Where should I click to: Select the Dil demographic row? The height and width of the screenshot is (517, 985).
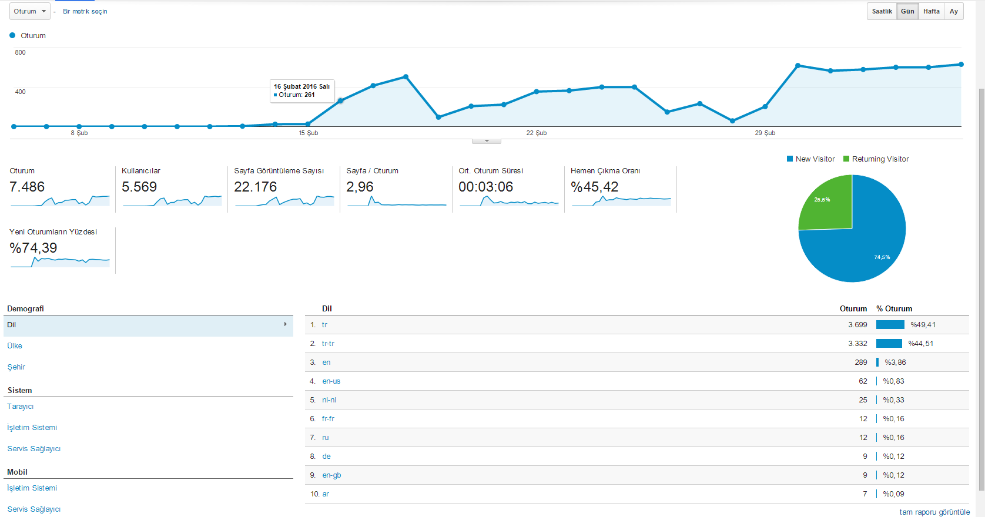tap(148, 325)
